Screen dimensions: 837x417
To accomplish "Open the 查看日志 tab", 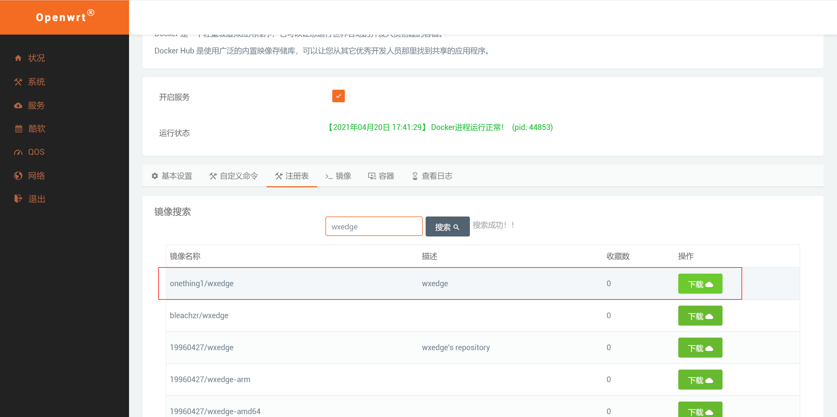I will 432,176.
